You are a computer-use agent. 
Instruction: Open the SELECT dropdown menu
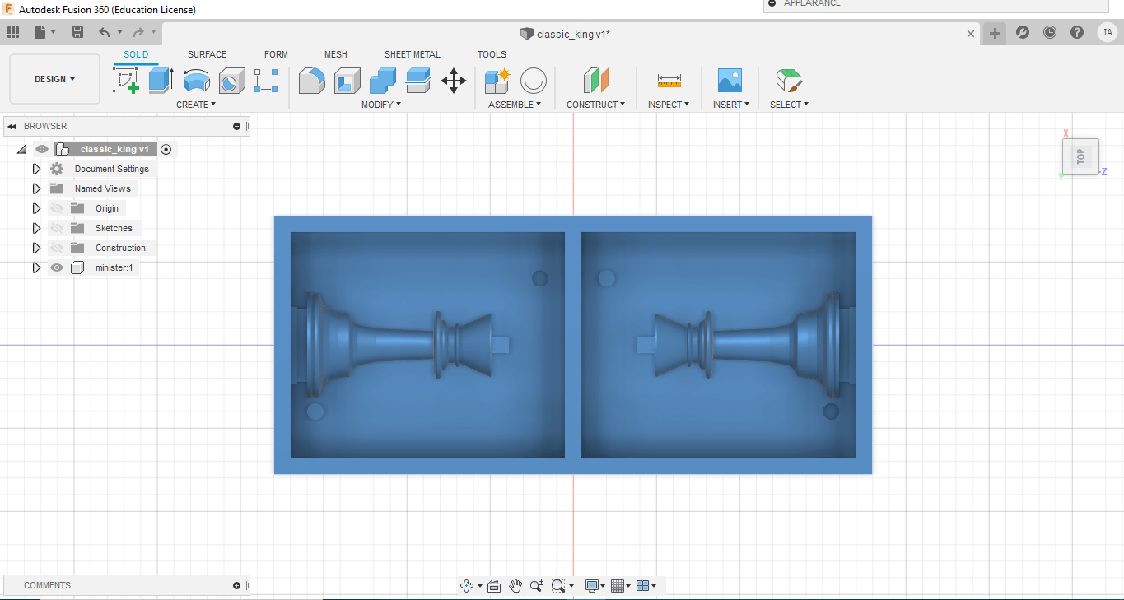[789, 105]
